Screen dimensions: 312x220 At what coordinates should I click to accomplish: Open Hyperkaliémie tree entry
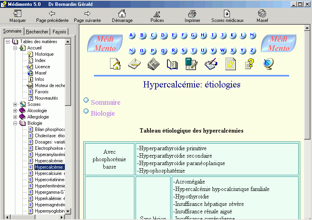pyautogui.click(x=50, y=198)
